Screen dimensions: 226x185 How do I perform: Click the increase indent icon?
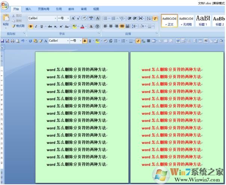(x=135, y=18)
